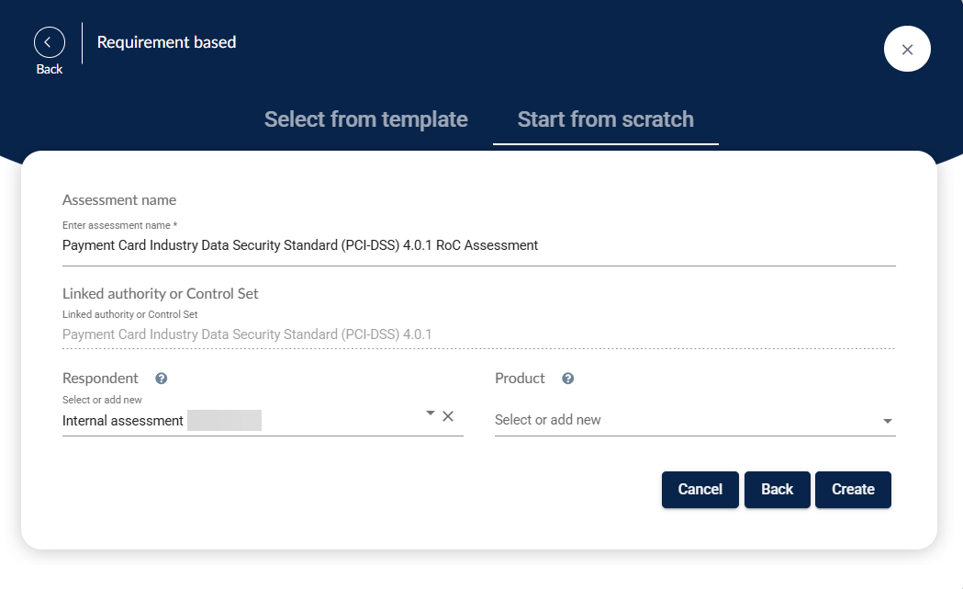Click the 'Requirement based' header title
This screenshot has width=963, height=589.
click(166, 42)
